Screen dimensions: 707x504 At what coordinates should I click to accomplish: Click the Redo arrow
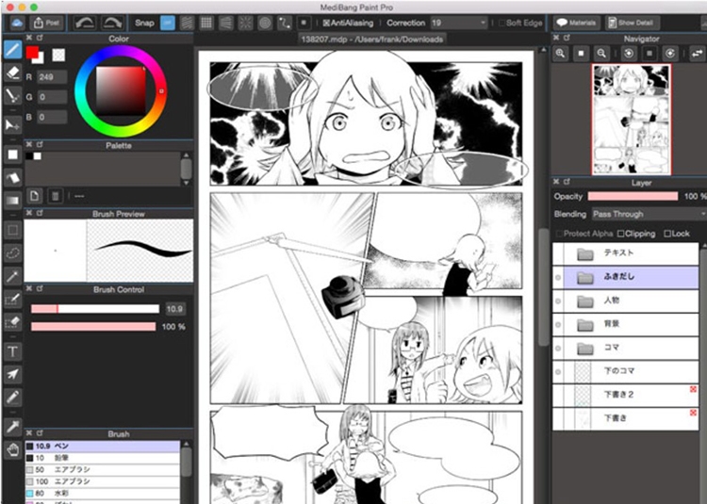pos(112,23)
